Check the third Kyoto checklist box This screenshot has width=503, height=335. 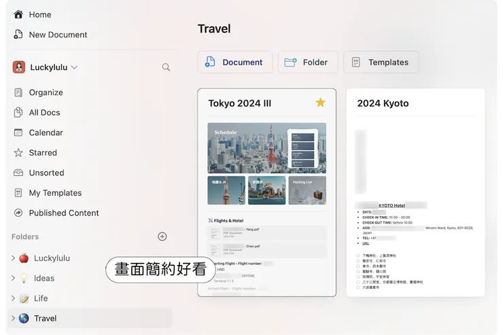click(358, 266)
